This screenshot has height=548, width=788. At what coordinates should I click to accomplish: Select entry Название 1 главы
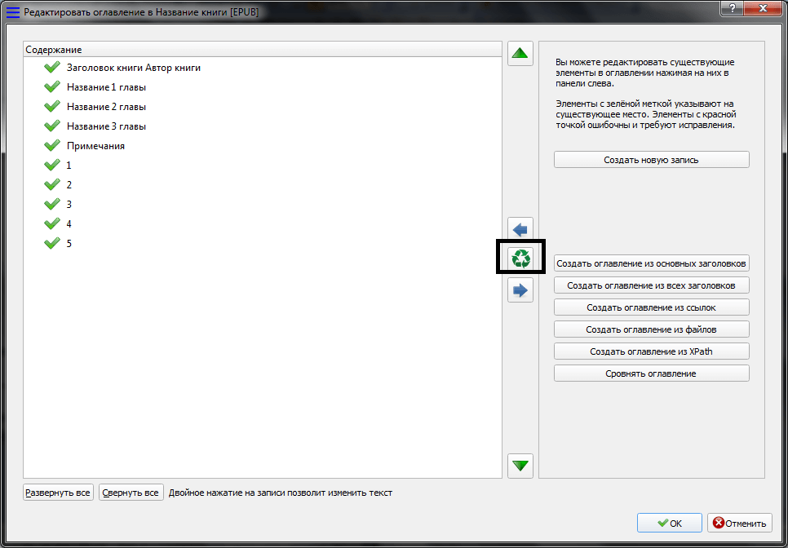(107, 87)
